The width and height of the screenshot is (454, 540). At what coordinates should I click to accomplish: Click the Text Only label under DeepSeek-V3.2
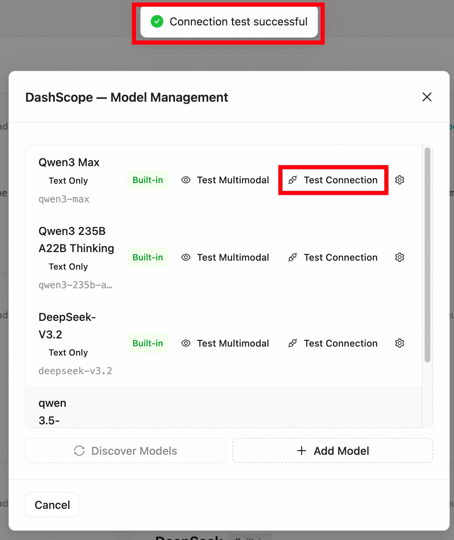tap(68, 352)
